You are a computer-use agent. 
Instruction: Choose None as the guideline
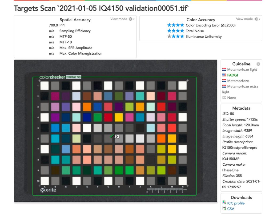pos(231,98)
